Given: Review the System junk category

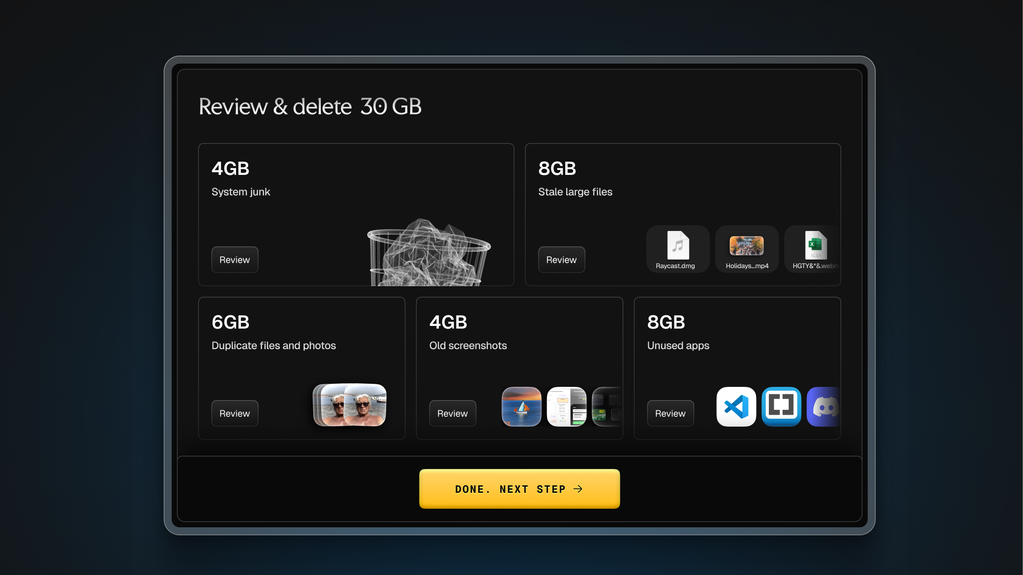Looking at the screenshot, I should 235,260.
